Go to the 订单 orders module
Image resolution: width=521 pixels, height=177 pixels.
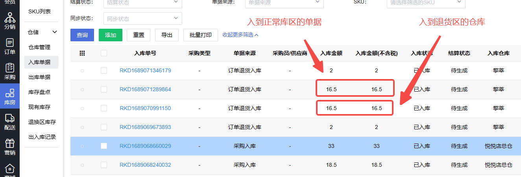click(10, 46)
